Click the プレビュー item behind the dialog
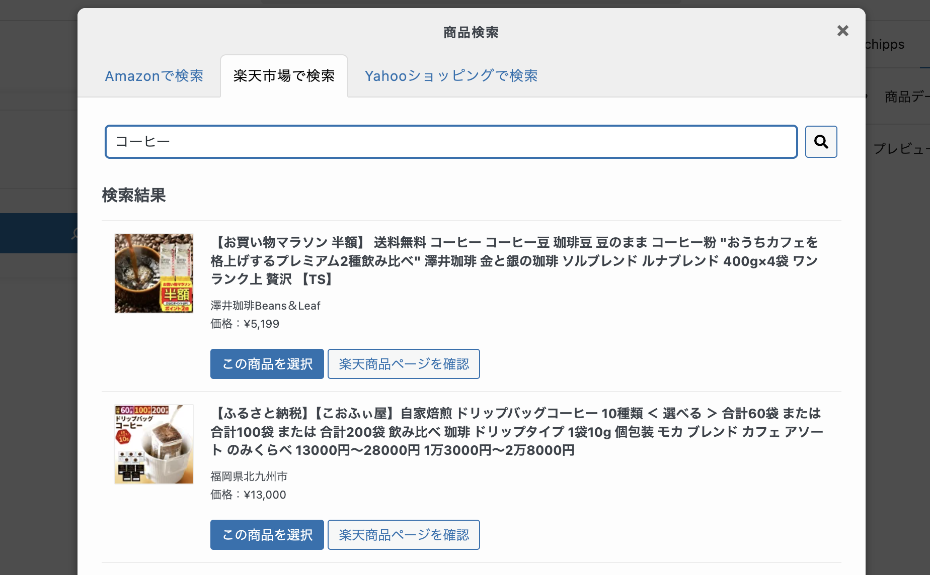This screenshot has height=575, width=930. (901, 149)
